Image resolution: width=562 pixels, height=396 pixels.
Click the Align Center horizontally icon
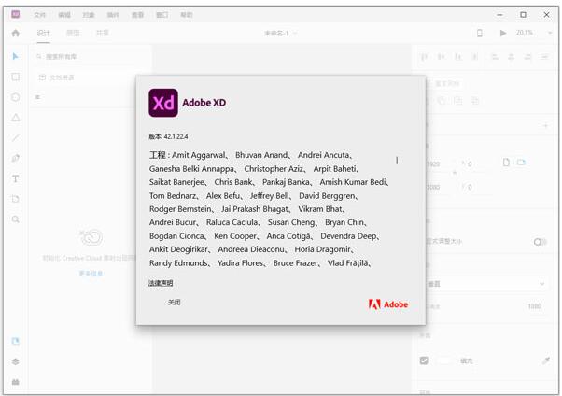tap(512, 57)
